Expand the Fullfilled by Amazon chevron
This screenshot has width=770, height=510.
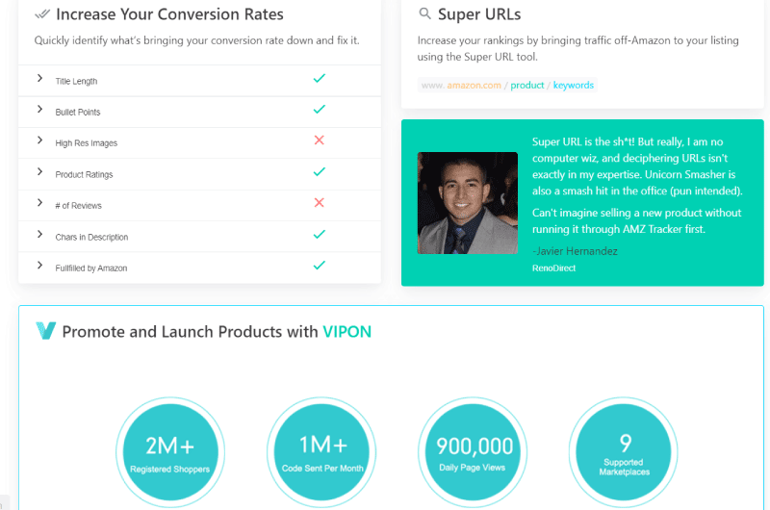pos(39,265)
